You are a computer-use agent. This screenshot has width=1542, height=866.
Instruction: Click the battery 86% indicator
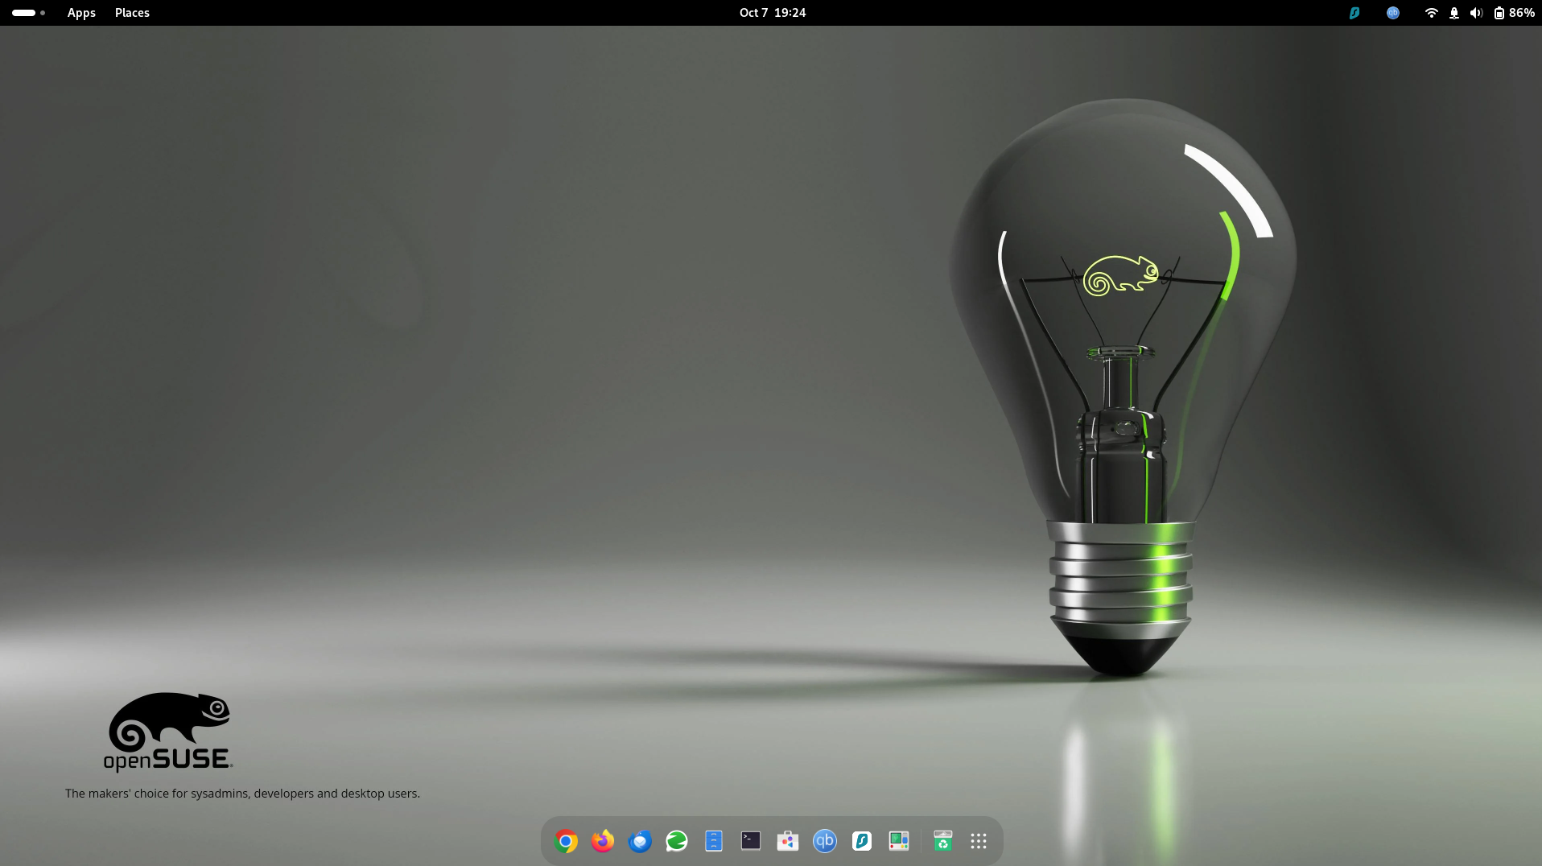coord(1515,13)
